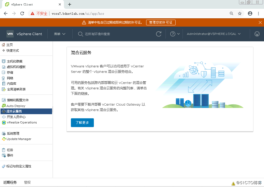Open a new browser tab with plus
The height and width of the screenshot is (187, 264).
click(x=70, y=4)
